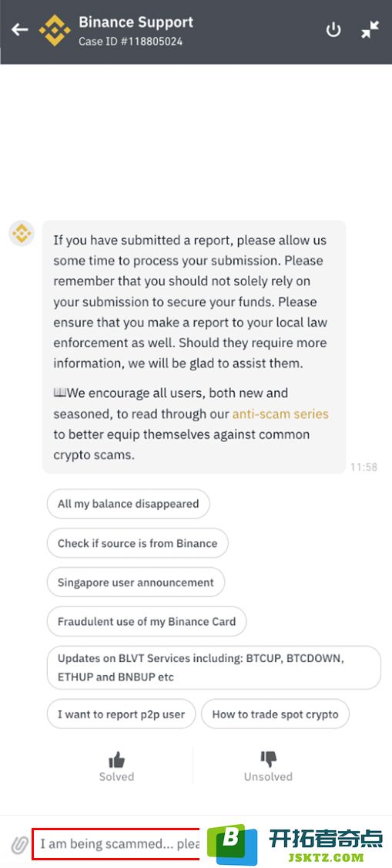Click the Case ID #118805024 text

click(x=130, y=42)
